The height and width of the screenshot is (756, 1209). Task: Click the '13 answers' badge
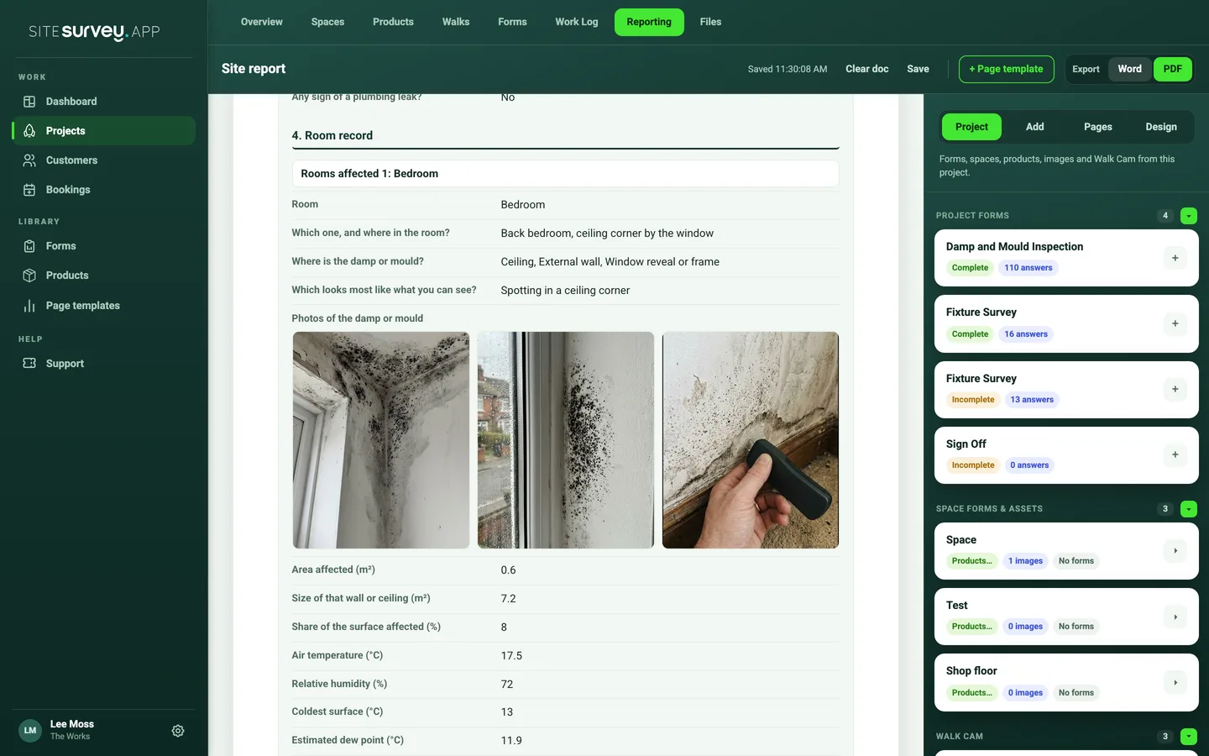coord(1032,400)
